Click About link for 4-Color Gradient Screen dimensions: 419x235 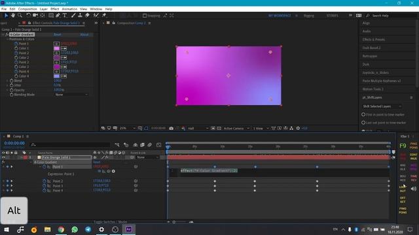pyautogui.click(x=84, y=35)
